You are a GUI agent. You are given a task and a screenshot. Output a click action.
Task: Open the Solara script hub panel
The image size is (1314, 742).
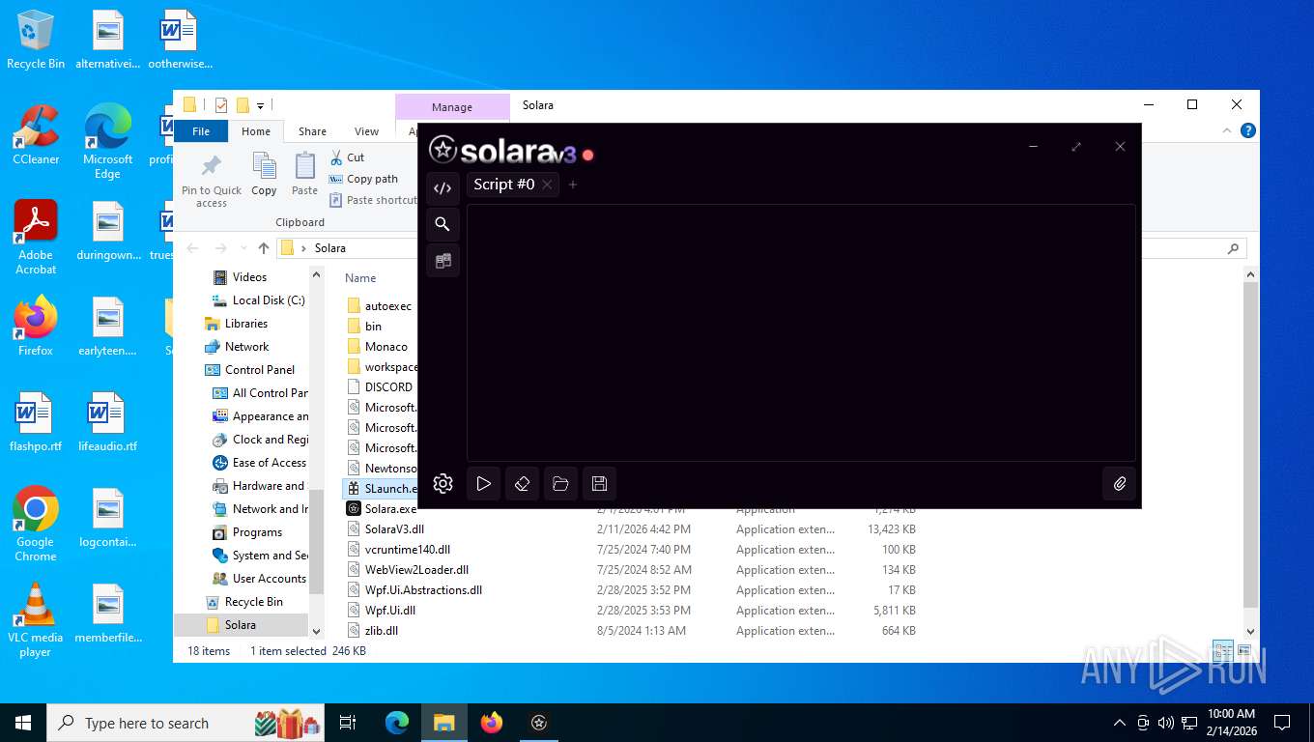click(443, 260)
